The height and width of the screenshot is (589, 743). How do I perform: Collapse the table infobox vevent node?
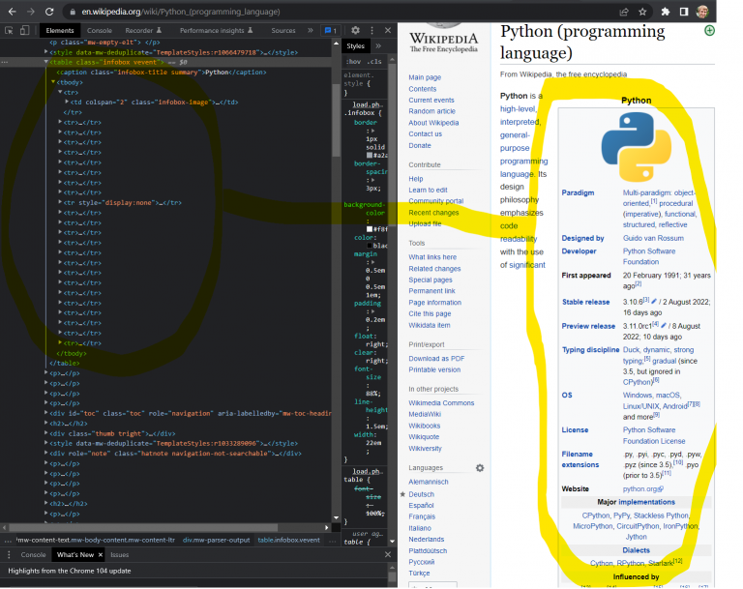[x=46, y=62]
